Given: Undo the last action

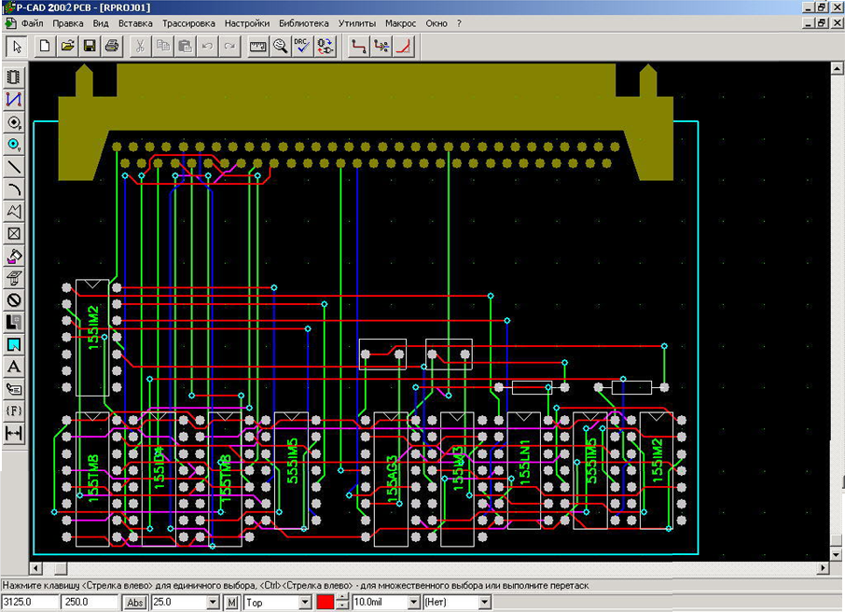Looking at the screenshot, I should click(207, 47).
